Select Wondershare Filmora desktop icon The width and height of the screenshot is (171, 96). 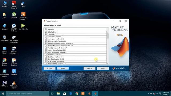[x=5, y=73]
